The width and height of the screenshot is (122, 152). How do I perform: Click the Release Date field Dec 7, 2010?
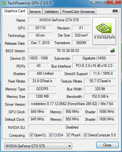click(x=40, y=43)
